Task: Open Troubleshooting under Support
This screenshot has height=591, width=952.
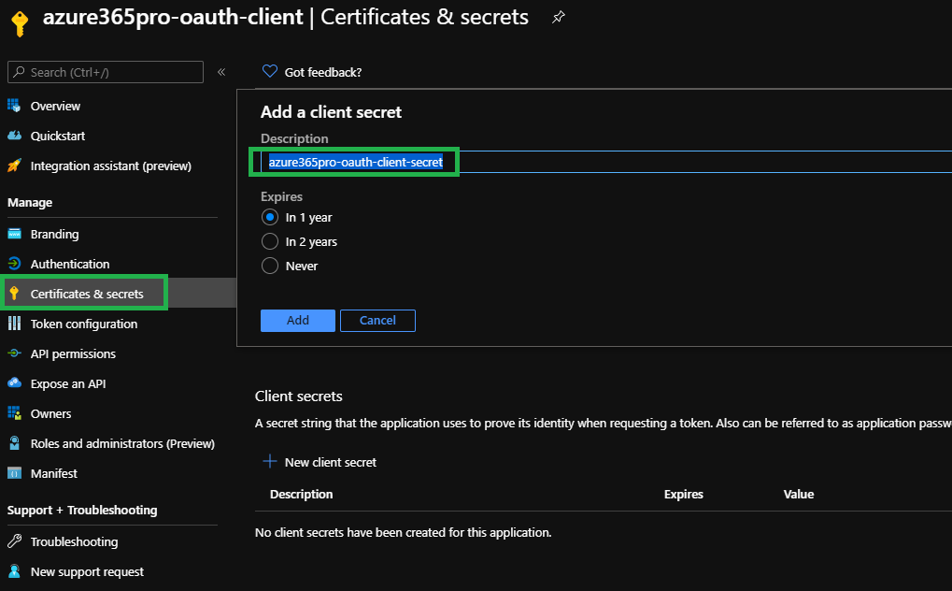Action: (x=74, y=541)
